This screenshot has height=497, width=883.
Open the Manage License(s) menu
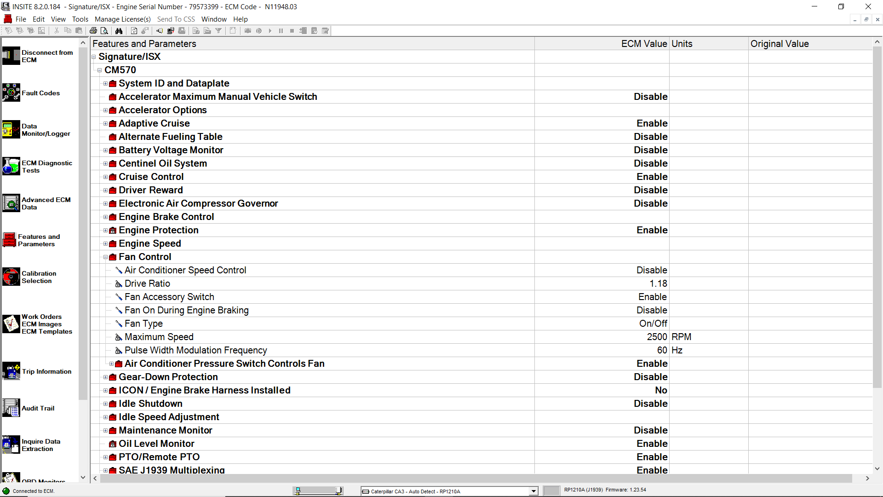click(x=122, y=19)
